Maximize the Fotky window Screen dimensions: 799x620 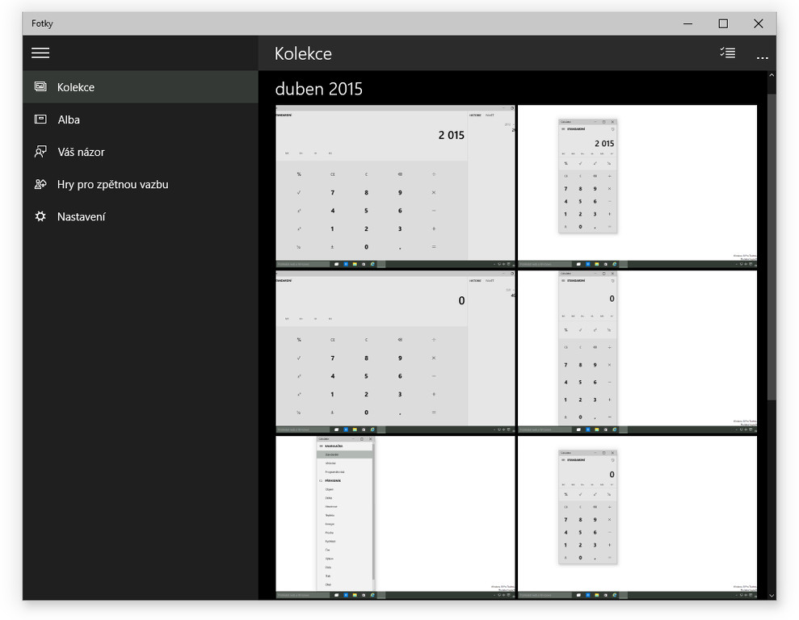(722, 23)
